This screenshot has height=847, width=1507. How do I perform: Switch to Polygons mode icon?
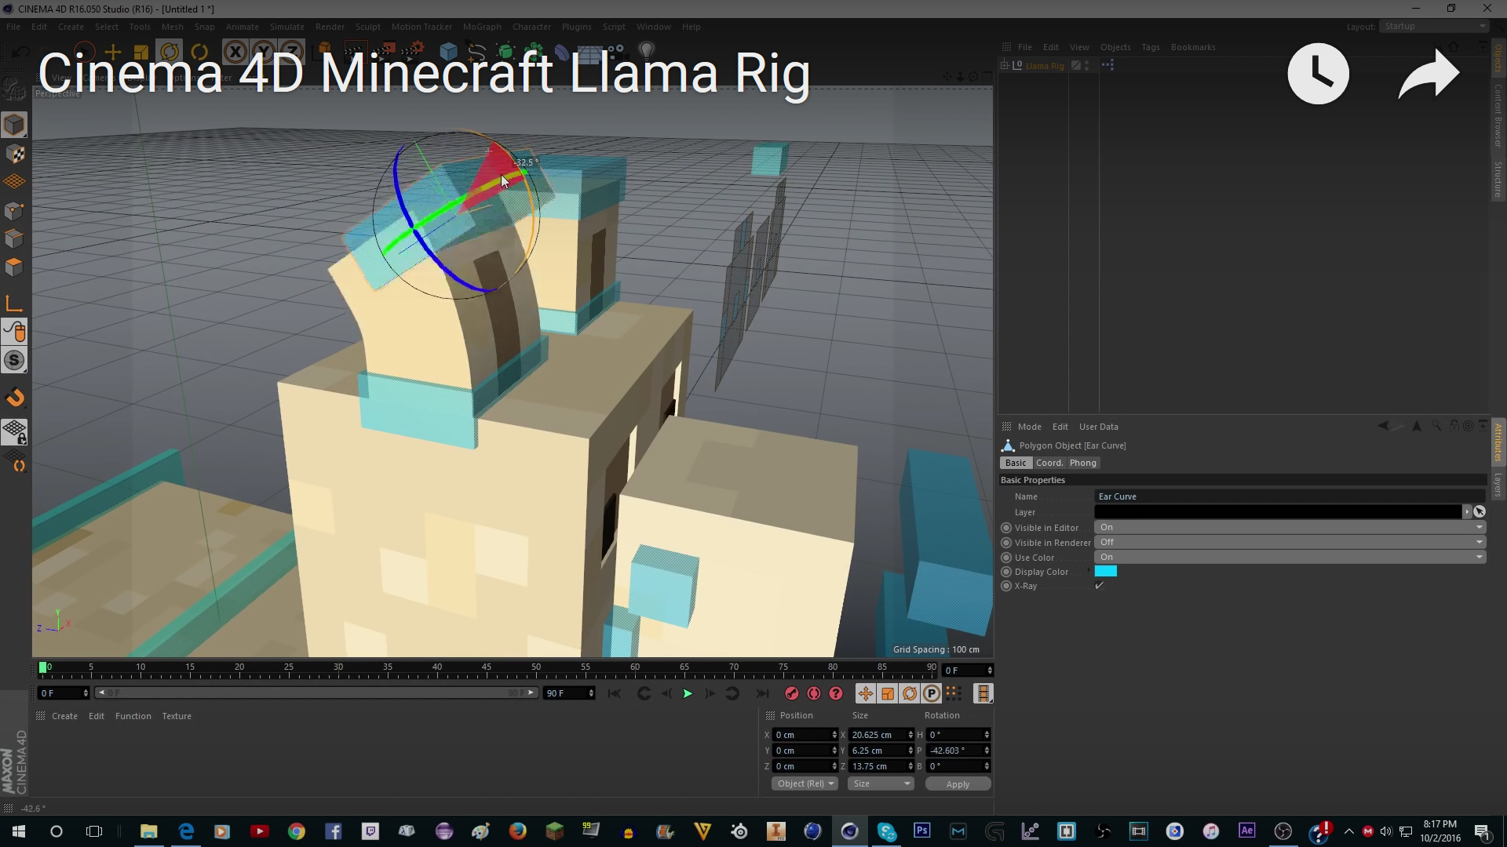(x=14, y=267)
